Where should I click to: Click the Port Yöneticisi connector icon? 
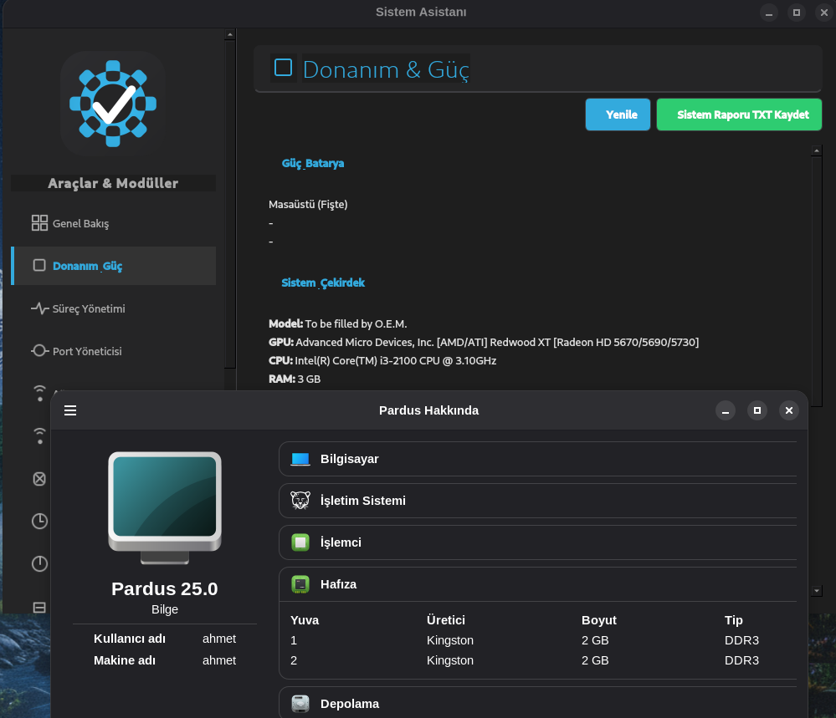pyautogui.click(x=39, y=351)
